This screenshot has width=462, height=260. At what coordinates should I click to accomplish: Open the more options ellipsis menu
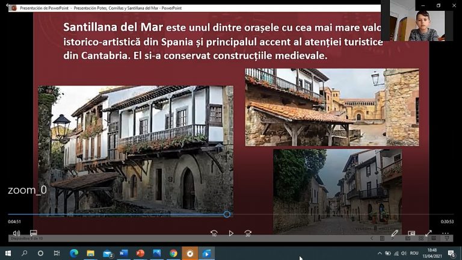[445, 233]
